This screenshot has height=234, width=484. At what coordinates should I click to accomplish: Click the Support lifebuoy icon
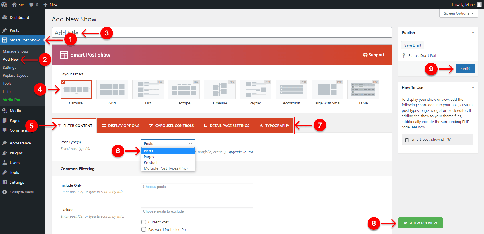(365, 55)
